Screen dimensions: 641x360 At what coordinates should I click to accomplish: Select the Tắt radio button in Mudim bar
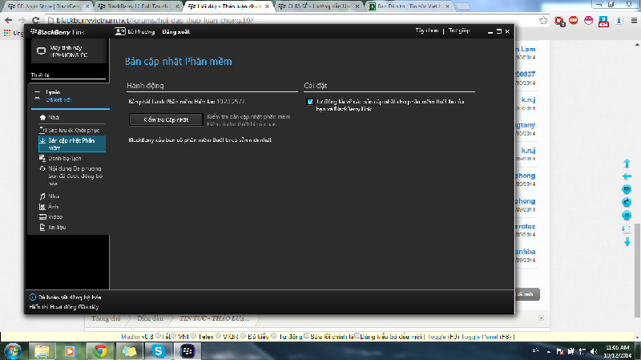point(158,336)
